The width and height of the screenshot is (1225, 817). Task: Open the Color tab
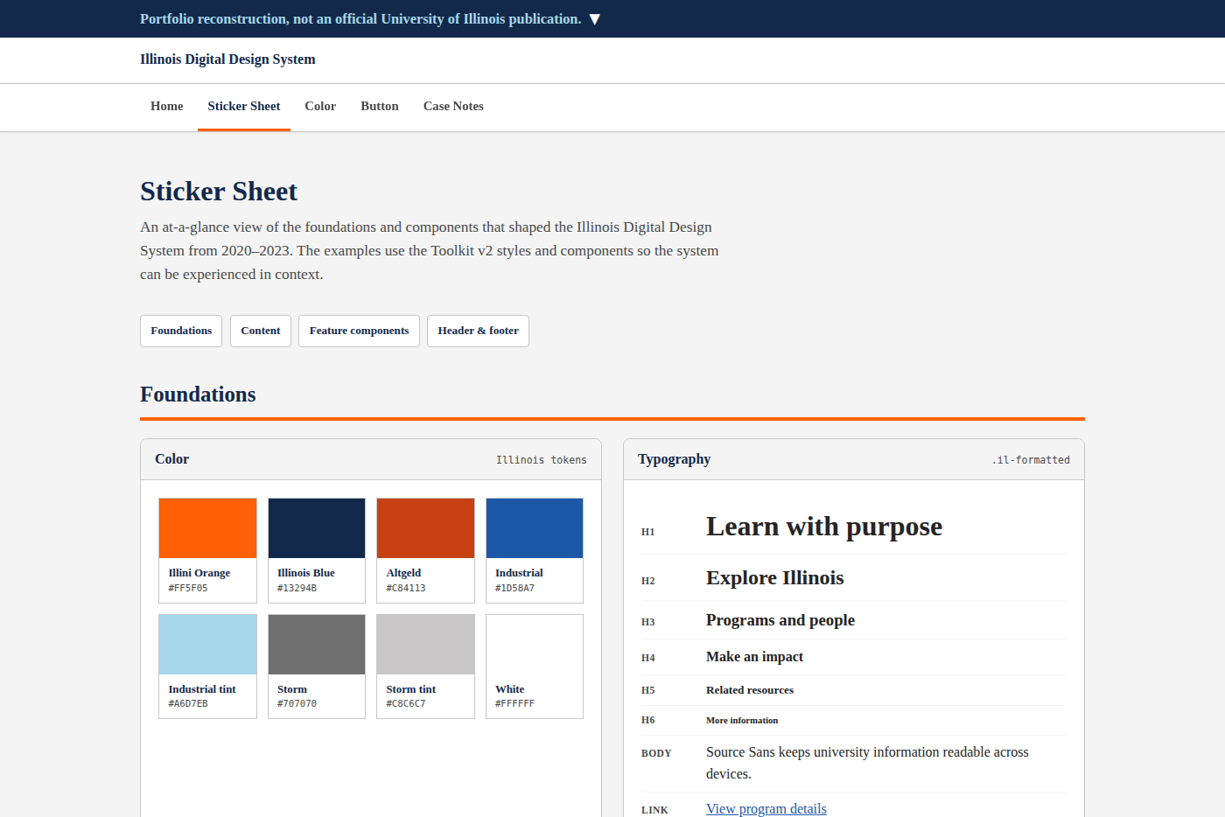(x=320, y=107)
